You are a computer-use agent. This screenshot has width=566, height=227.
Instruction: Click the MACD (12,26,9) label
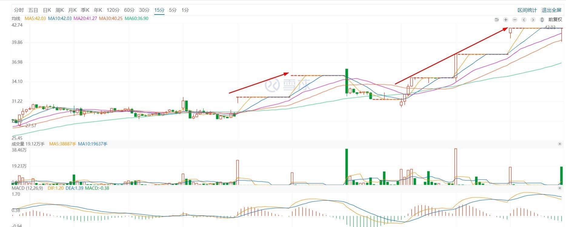28,188
